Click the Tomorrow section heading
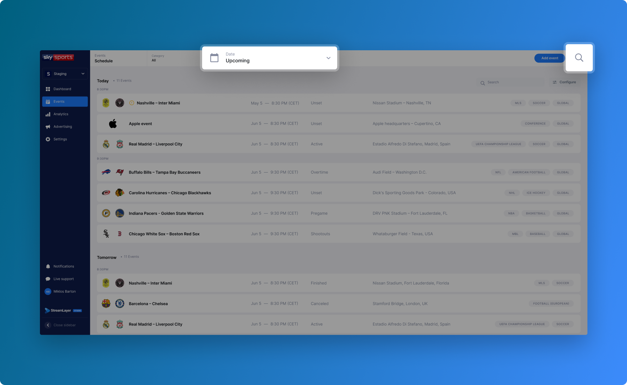Image resolution: width=627 pixels, height=385 pixels. [x=107, y=257]
